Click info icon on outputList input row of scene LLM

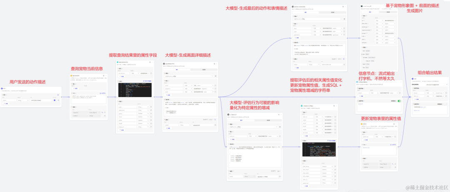coord(215,89)
